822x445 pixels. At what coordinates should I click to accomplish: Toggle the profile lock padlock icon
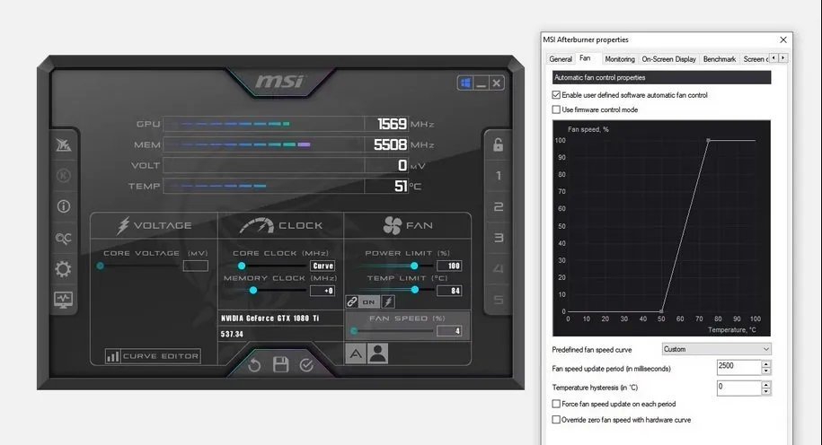(498, 144)
